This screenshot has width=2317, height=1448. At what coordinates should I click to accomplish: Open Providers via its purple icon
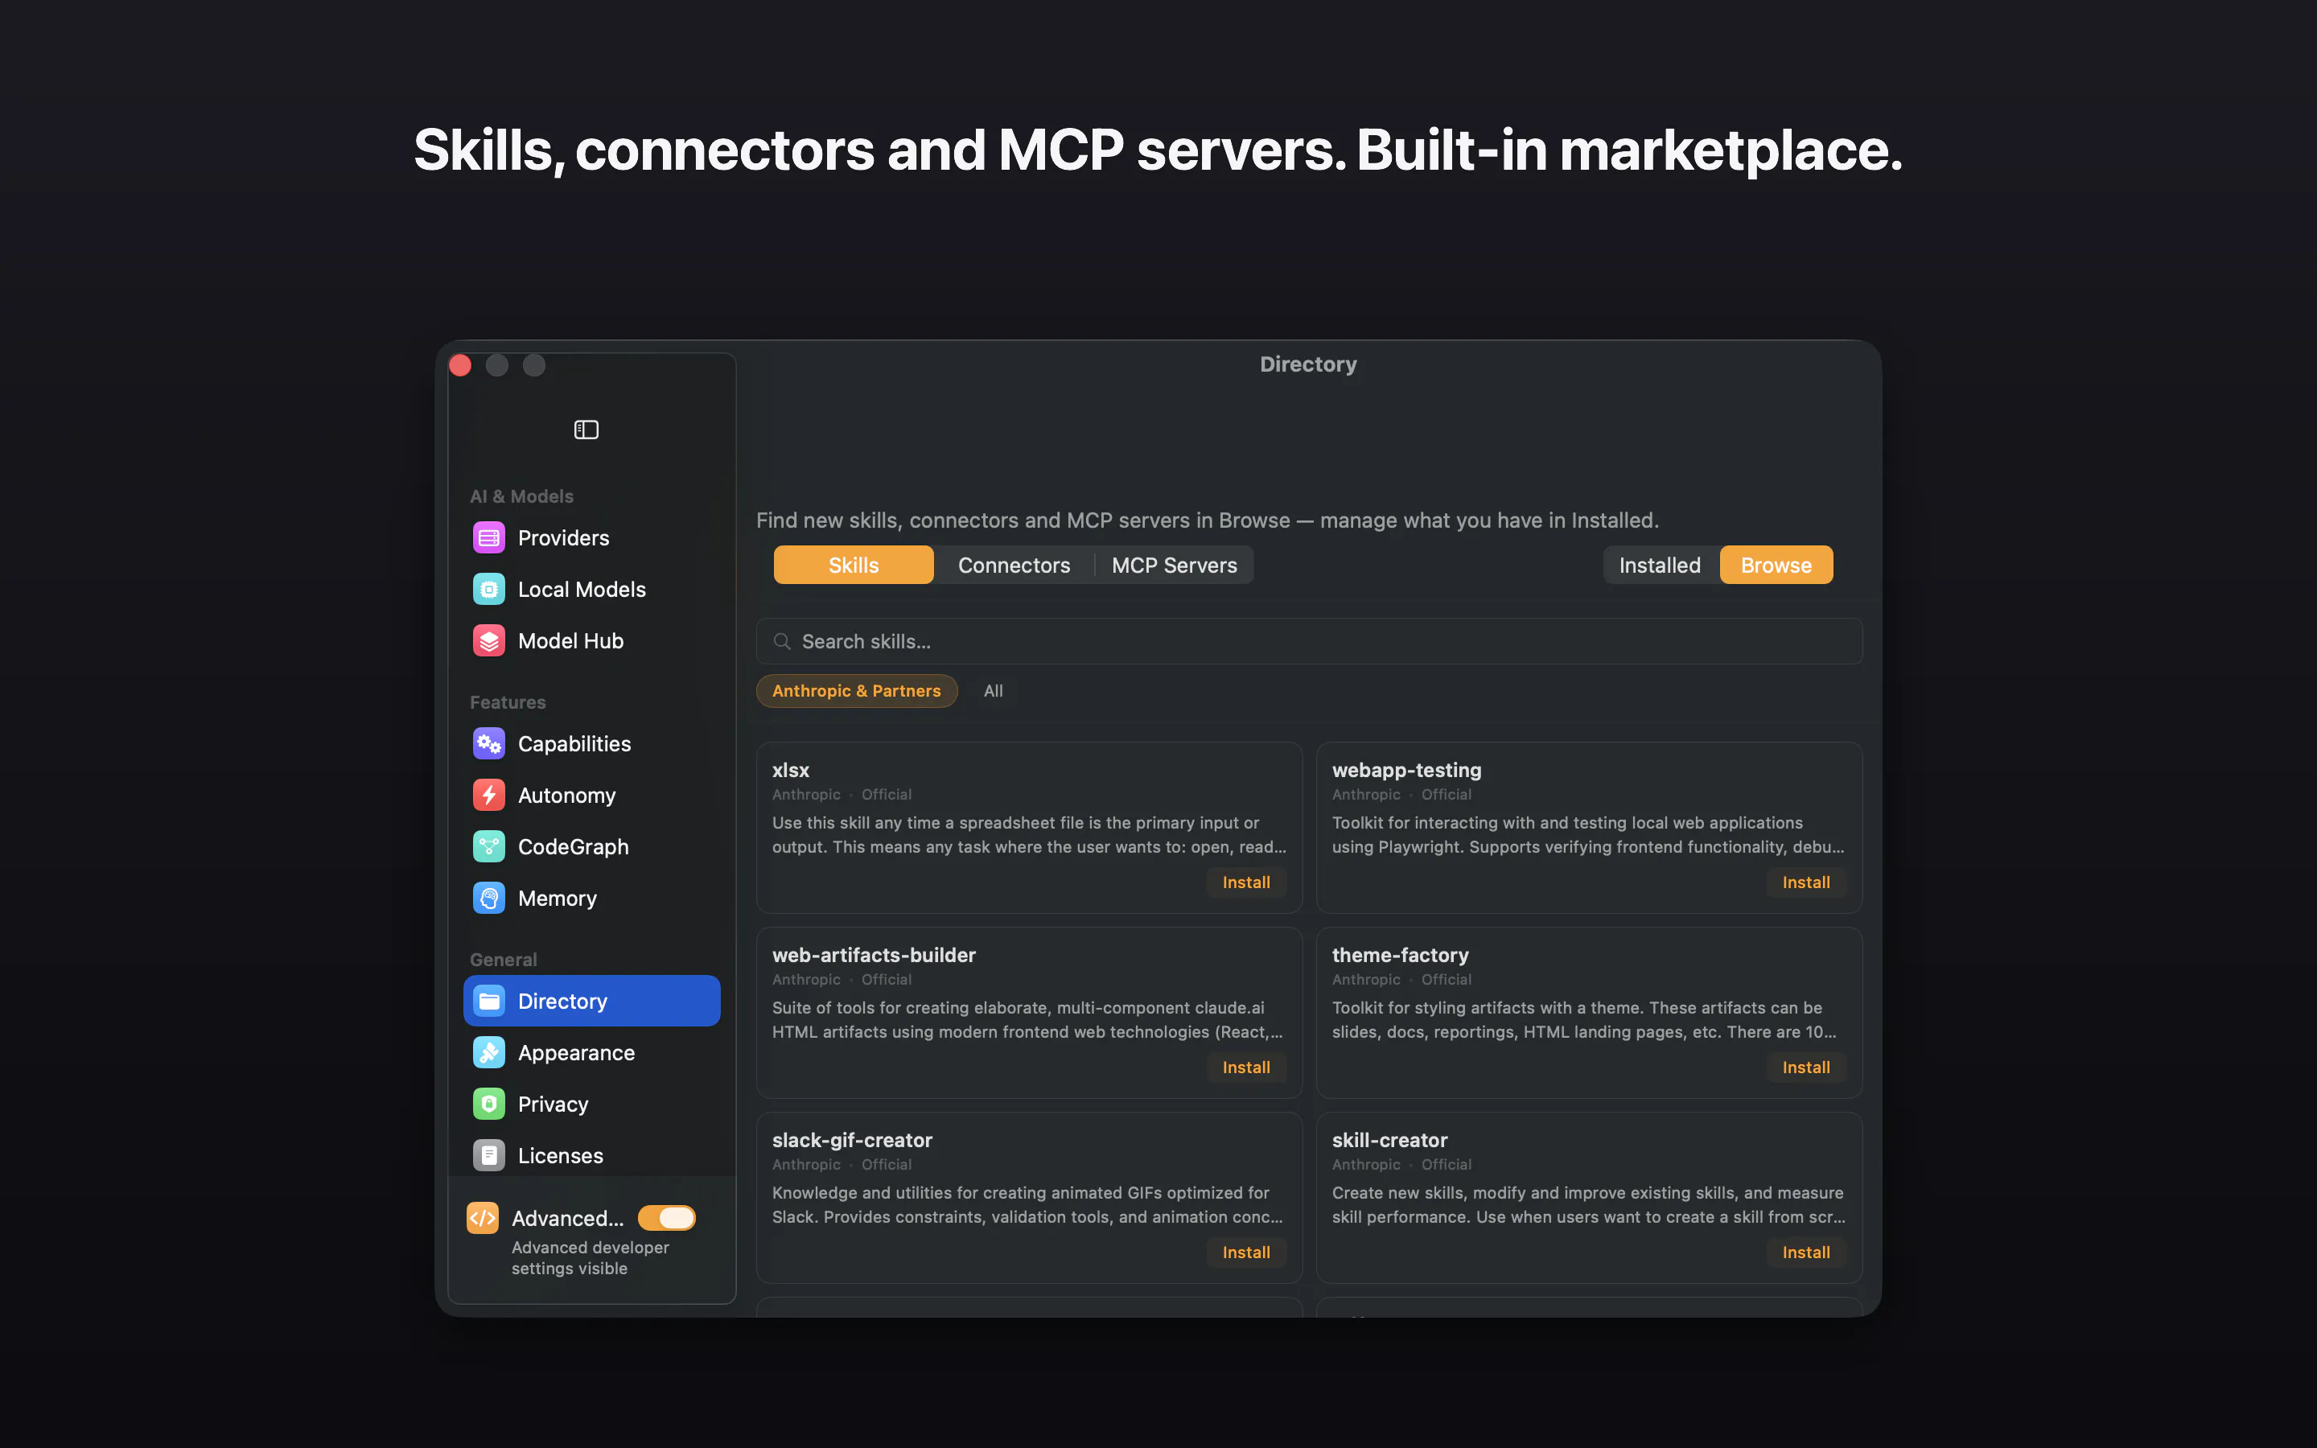(488, 538)
